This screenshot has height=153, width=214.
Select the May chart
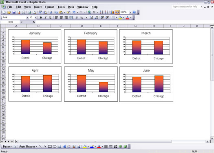pyautogui.click(x=91, y=84)
